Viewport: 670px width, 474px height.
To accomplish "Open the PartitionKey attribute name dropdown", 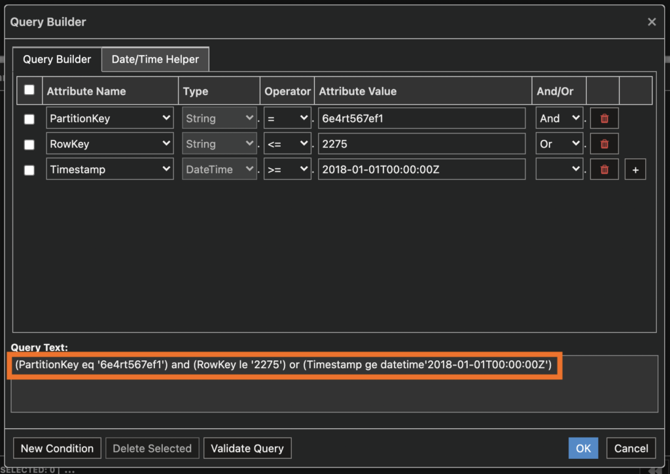I will click(109, 118).
